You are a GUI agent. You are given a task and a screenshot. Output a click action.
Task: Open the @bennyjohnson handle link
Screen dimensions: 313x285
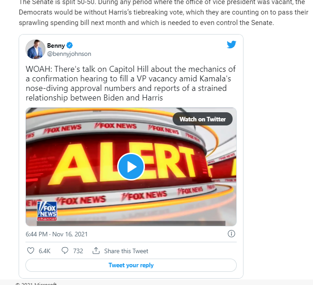[x=69, y=54]
